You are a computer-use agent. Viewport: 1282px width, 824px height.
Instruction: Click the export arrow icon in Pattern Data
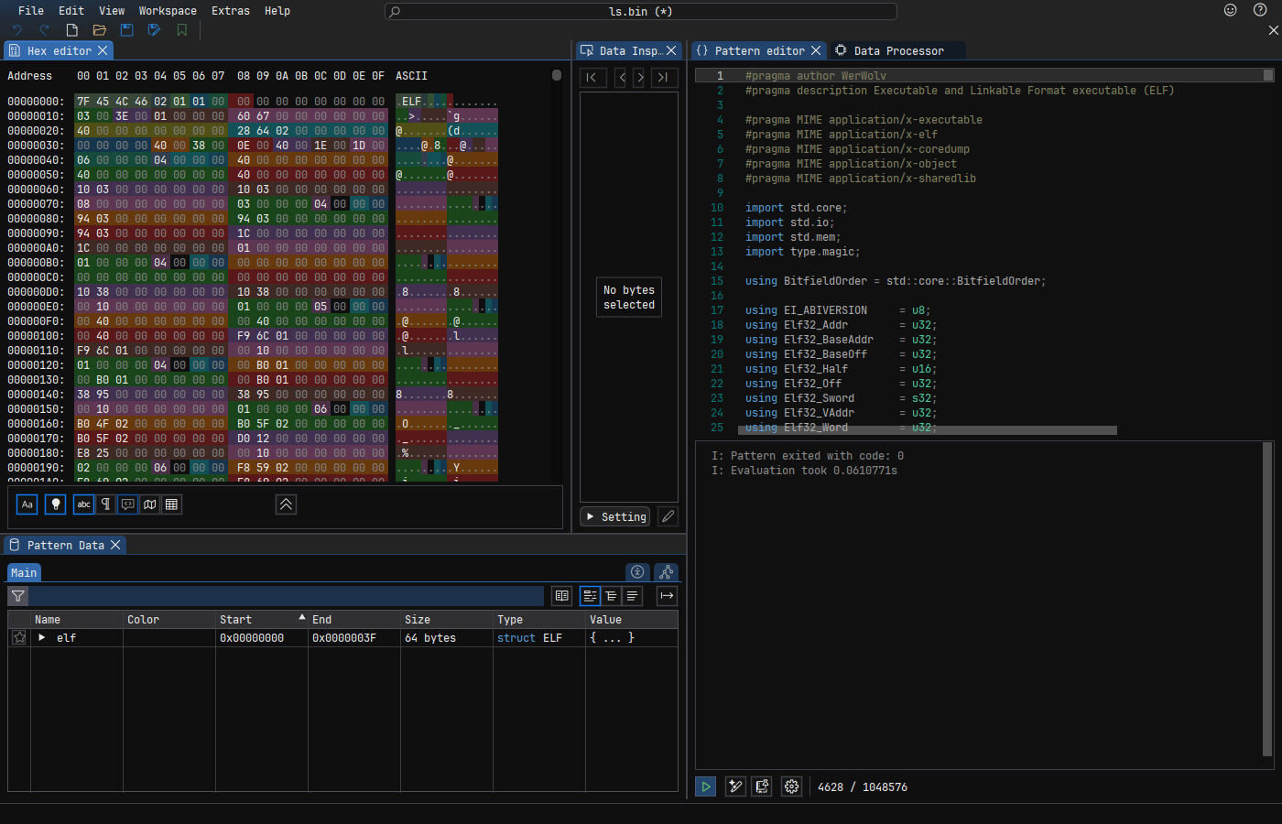point(667,596)
